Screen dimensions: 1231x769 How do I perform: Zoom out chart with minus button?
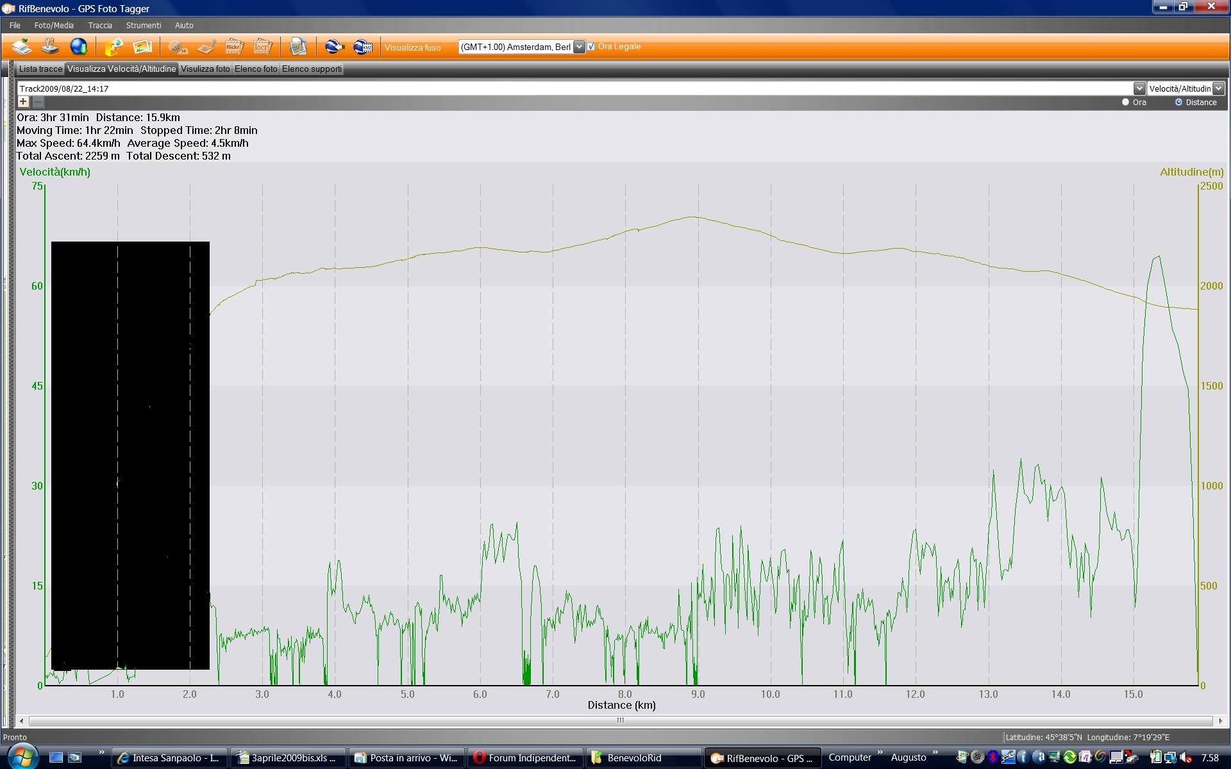[38, 101]
